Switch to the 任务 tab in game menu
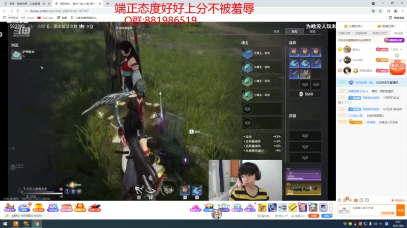Viewport: 407px width, 228px height. (276, 31)
